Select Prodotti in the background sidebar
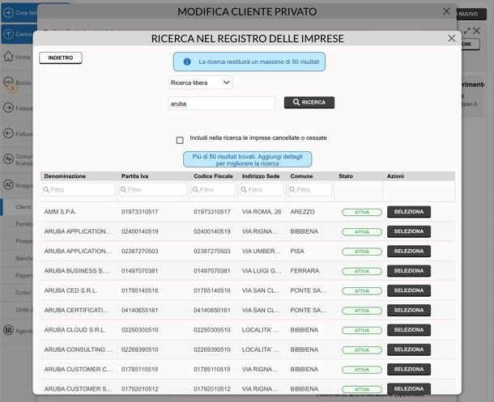This screenshot has height=402, width=494. [x=24, y=241]
